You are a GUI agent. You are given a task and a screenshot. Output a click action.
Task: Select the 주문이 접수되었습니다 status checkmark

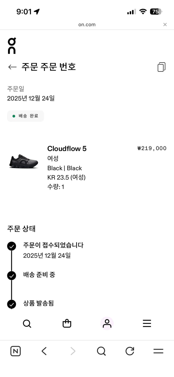point(12,246)
